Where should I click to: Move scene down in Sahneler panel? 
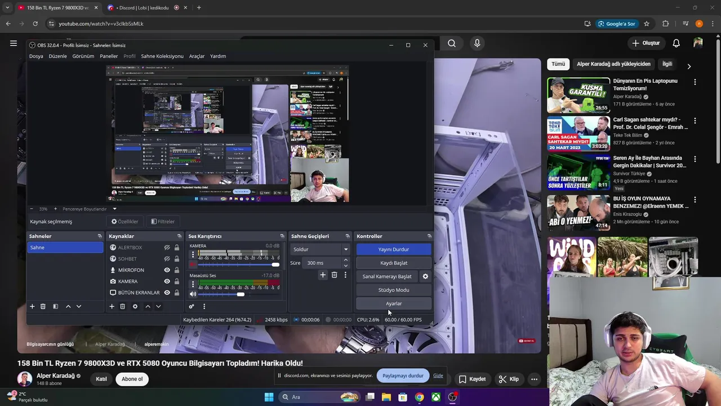(79, 306)
